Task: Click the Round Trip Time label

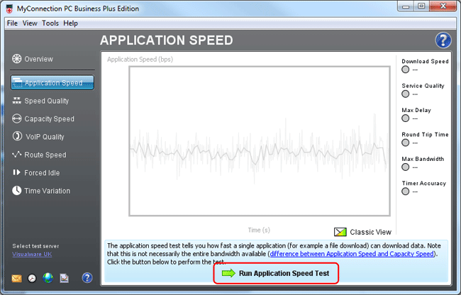Action: 425,135
